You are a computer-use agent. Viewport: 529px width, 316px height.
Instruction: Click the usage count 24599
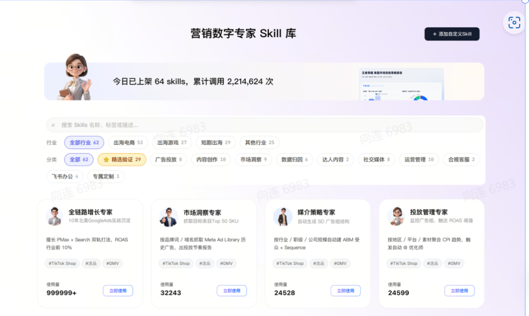[398, 293]
